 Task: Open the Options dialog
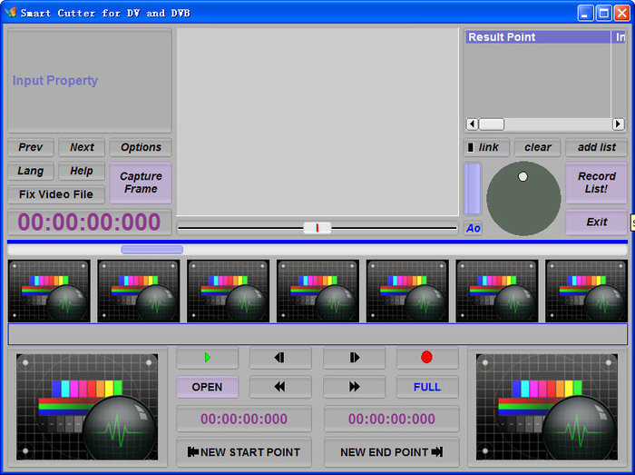pyautogui.click(x=141, y=147)
